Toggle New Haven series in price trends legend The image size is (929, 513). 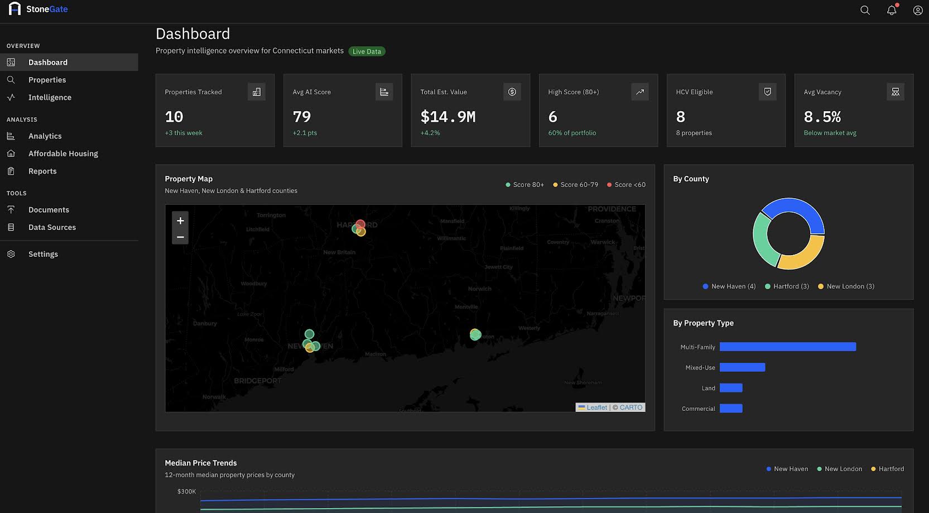coord(787,469)
